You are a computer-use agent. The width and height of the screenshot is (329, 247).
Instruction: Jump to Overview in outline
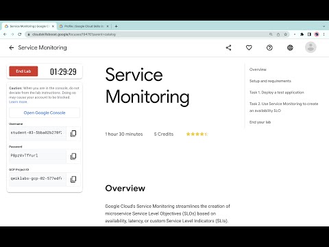pos(258,69)
